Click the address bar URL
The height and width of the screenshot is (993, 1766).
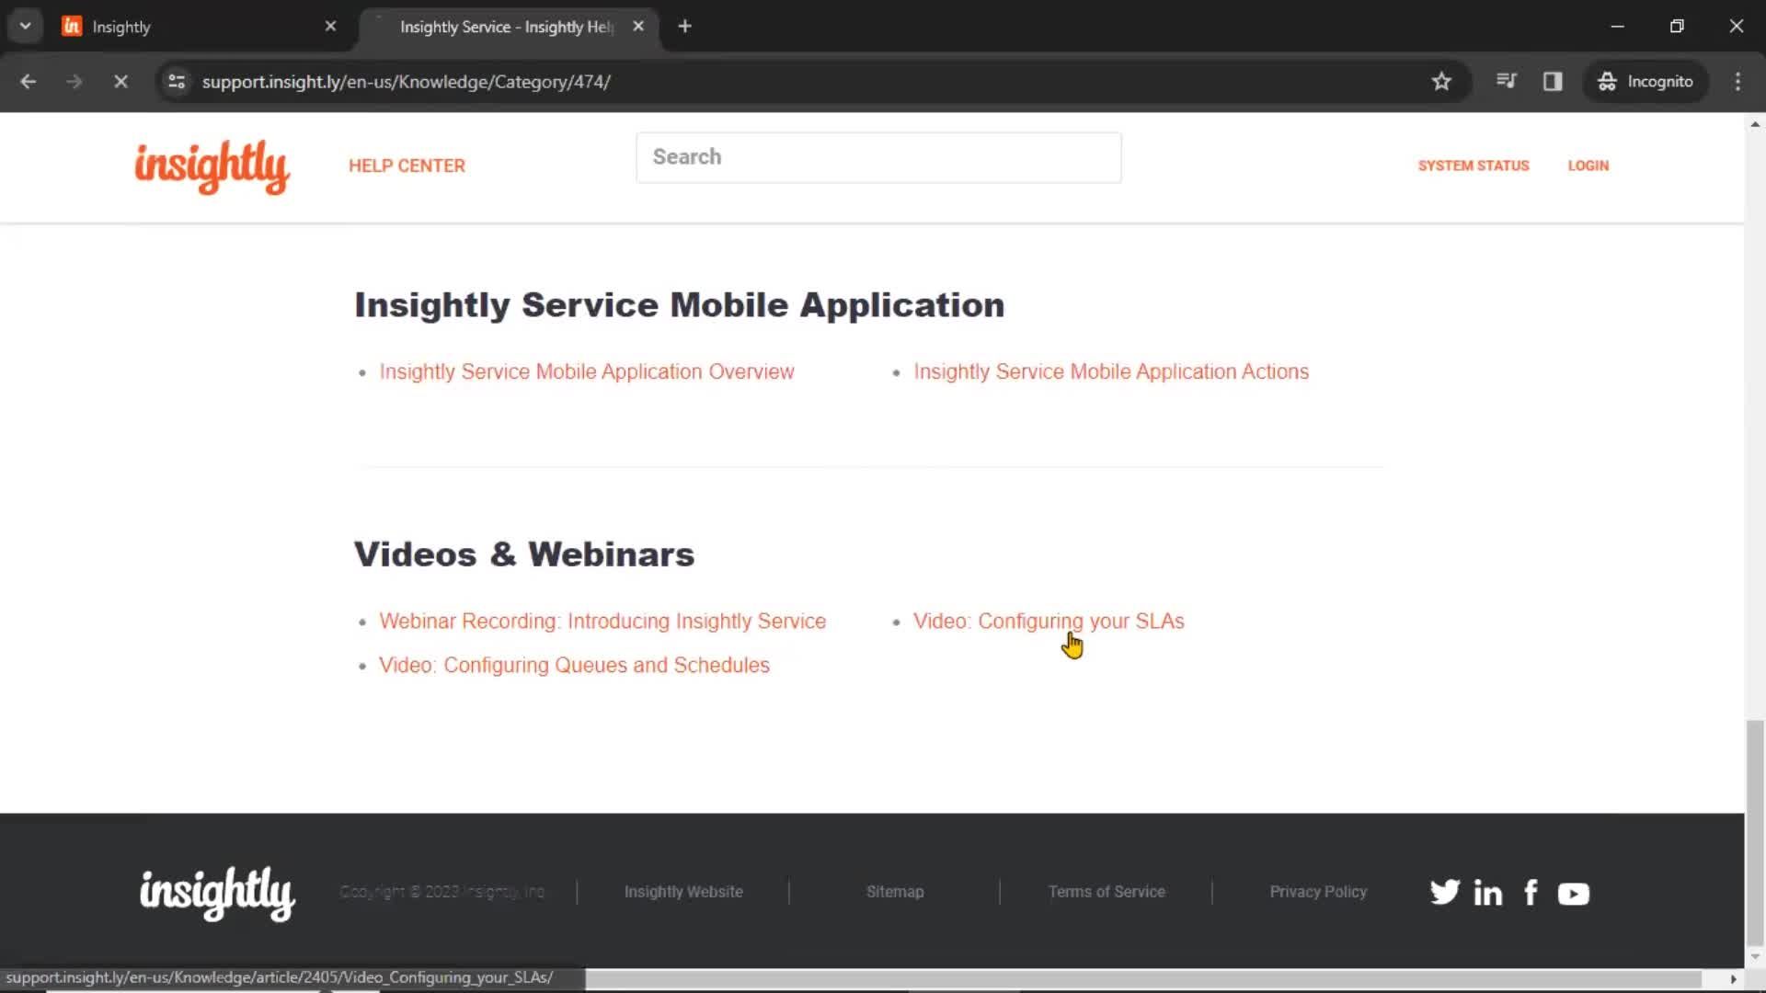406,82
